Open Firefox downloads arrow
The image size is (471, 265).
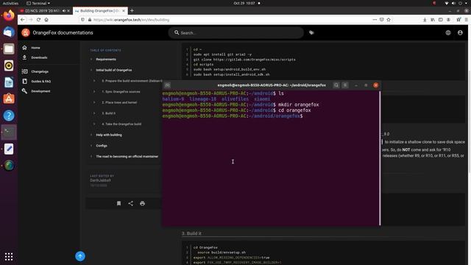425,20
